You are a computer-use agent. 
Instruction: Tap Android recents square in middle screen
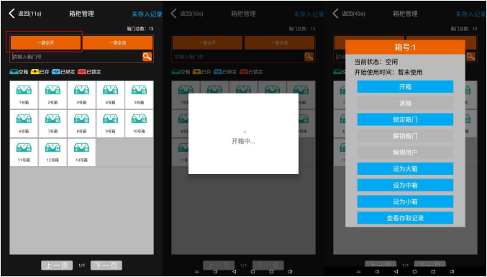(271, 271)
